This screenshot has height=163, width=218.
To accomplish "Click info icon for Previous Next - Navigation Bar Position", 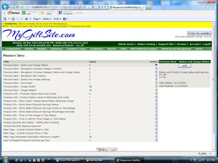I will pyautogui.click(x=156, y=76).
